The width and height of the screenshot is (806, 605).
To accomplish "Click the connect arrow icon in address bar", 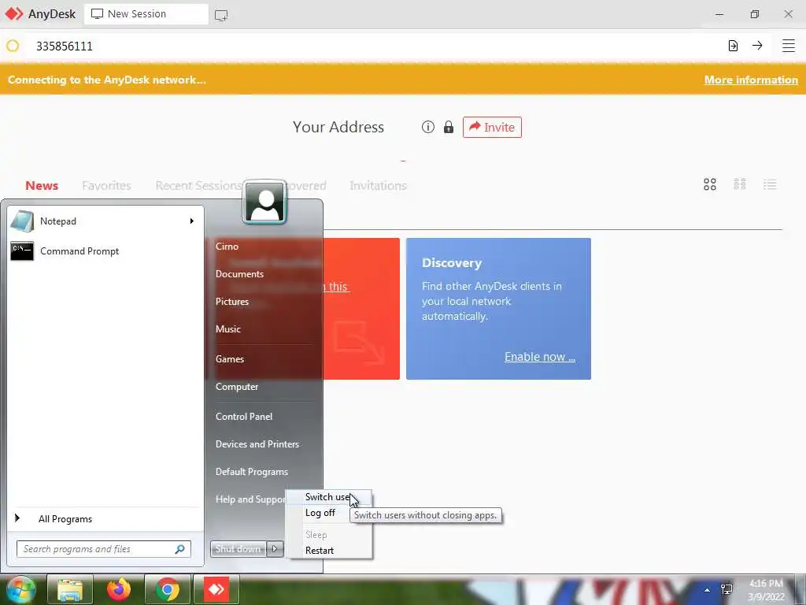I will [757, 46].
